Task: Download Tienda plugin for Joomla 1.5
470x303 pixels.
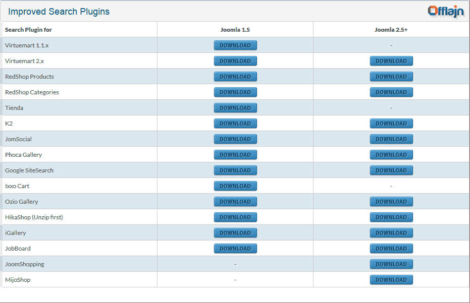Action: 235,108
